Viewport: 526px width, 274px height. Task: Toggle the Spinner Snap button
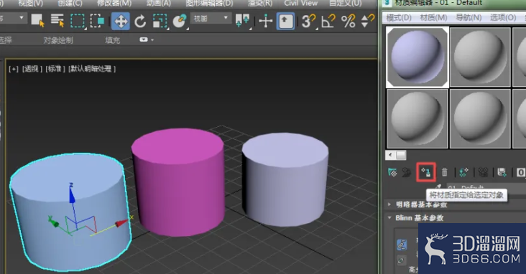(x=367, y=21)
